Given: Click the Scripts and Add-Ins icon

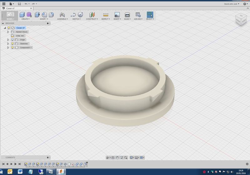Looking at the screenshot, I should point(138,15).
